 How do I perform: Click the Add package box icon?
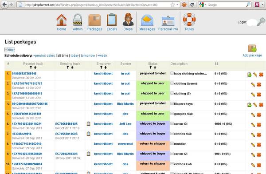click(252, 48)
